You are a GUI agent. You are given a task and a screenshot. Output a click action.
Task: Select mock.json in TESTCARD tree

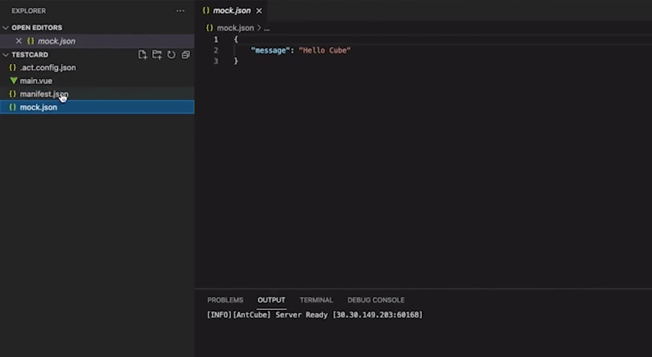click(97, 107)
